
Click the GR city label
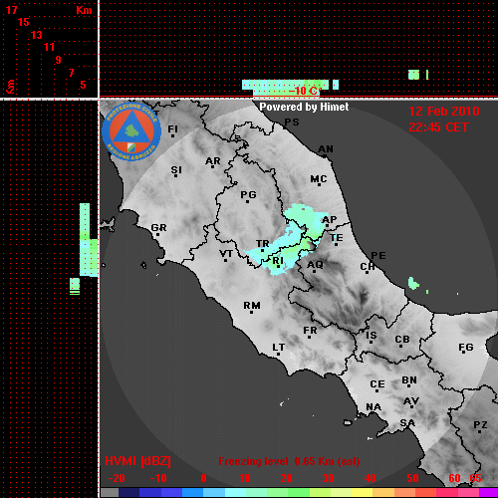[x=158, y=228]
